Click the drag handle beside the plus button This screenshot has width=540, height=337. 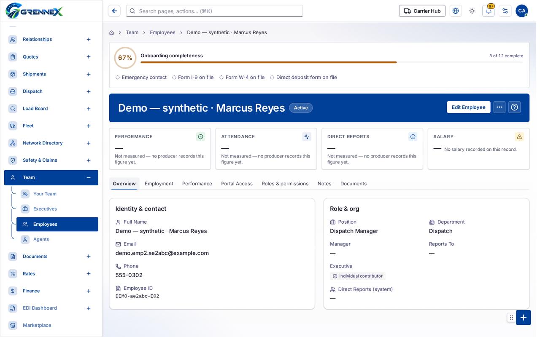pyautogui.click(x=511, y=318)
